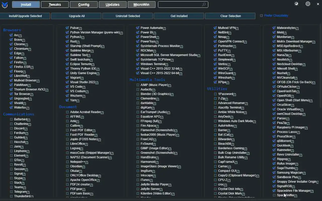Screen dimensions: 322x201
Task: Click the search magnifier icon
Action: click(204, 5)
